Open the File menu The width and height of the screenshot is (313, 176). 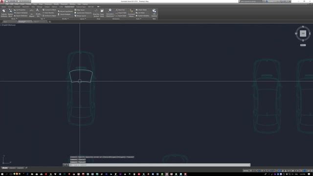click(7, 4)
